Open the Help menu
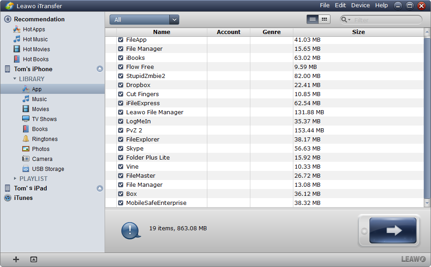Screen dimensions: 431x267 [382, 5]
